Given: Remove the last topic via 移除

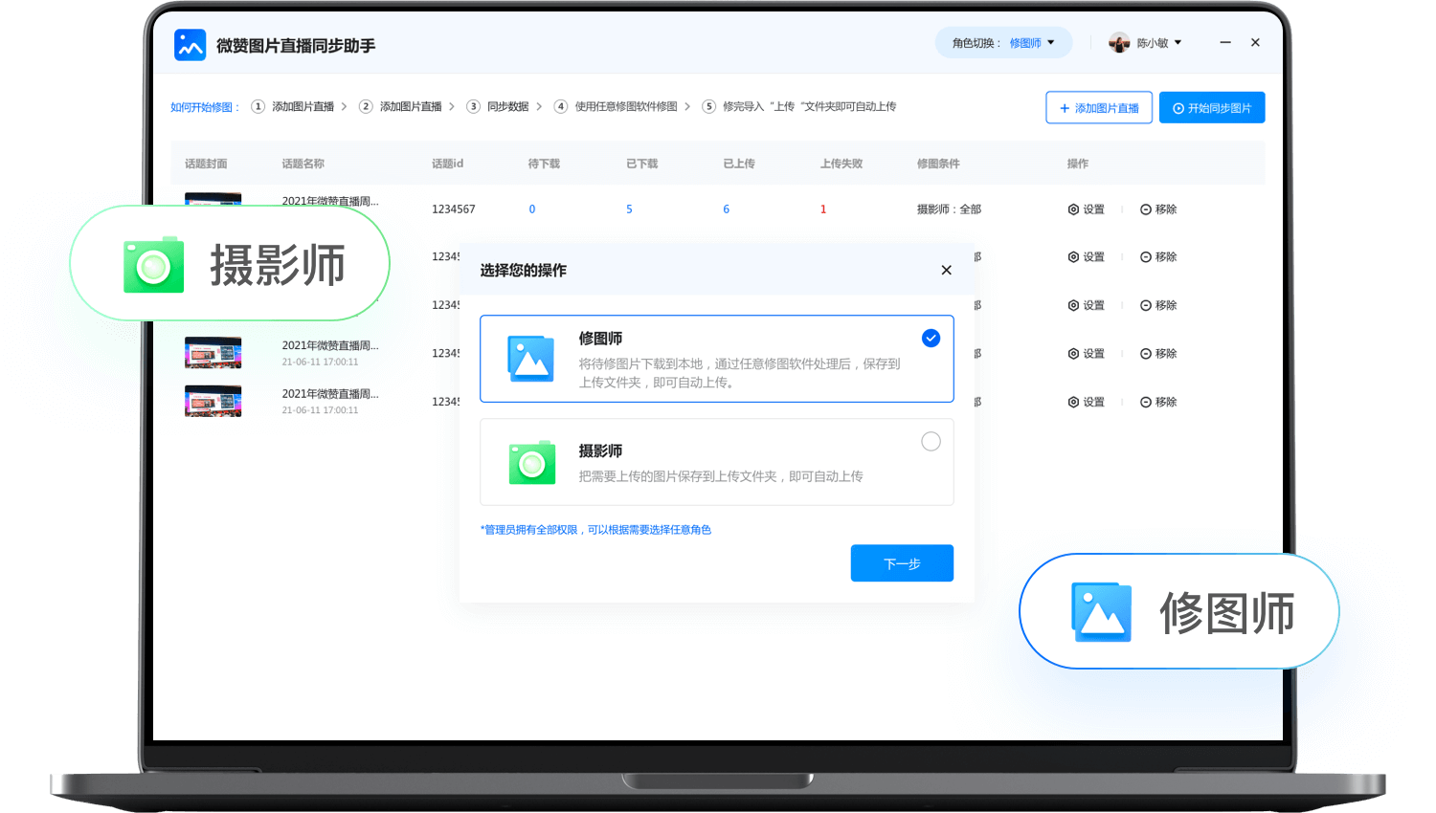Looking at the screenshot, I should tap(1158, 403).
